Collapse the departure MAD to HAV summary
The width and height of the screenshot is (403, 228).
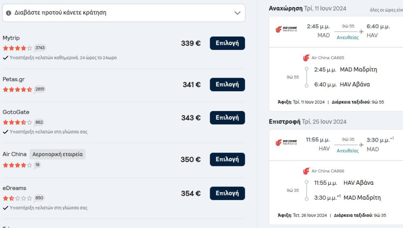tap(336, 32)
